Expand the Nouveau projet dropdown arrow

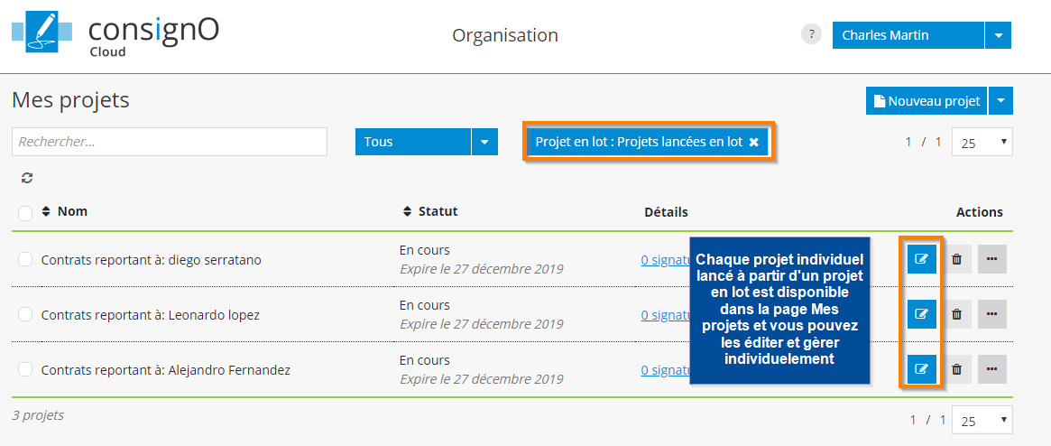pyautogui.click(x=1001, y=101)
